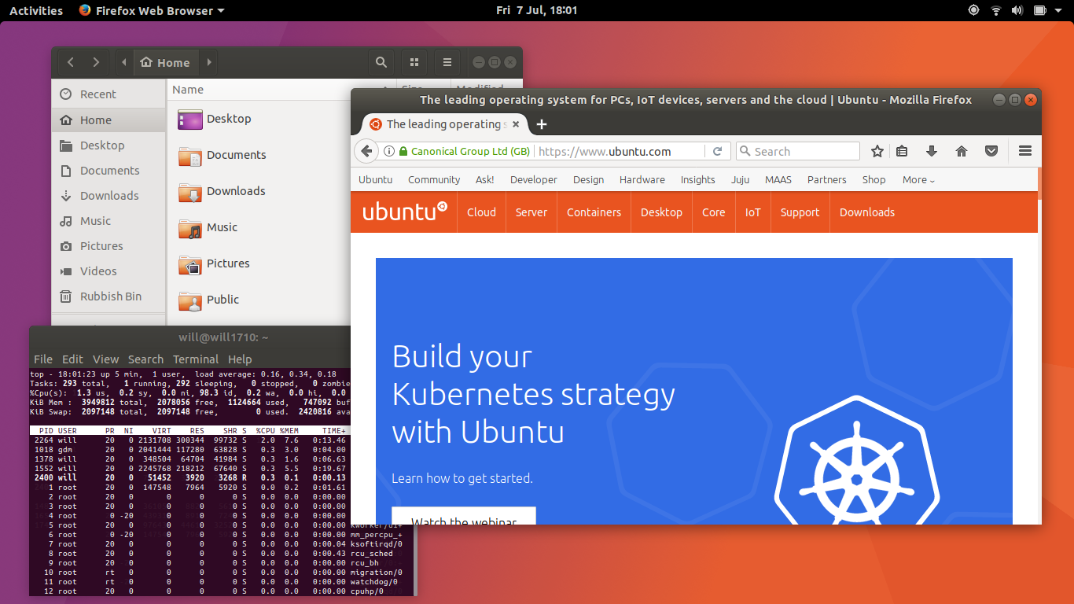Click the Firefox back arrow button
This screenshot has width=1074, height=604.
click(366, 151)
